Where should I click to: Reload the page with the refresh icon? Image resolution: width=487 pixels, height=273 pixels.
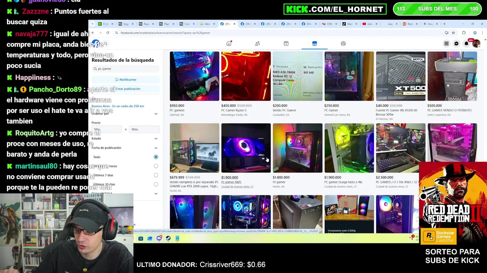pyautogui.click(x=108, y=33)
